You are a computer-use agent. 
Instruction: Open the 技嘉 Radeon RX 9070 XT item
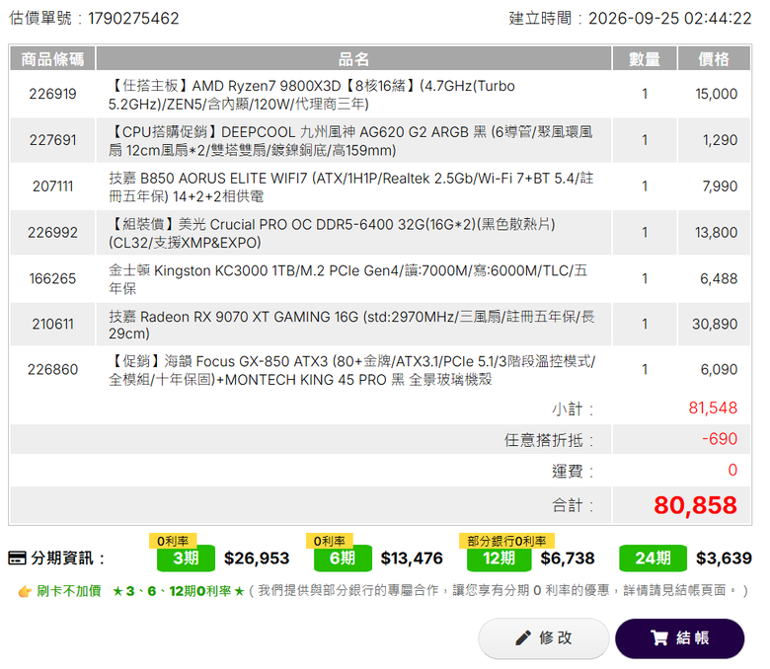351,325
